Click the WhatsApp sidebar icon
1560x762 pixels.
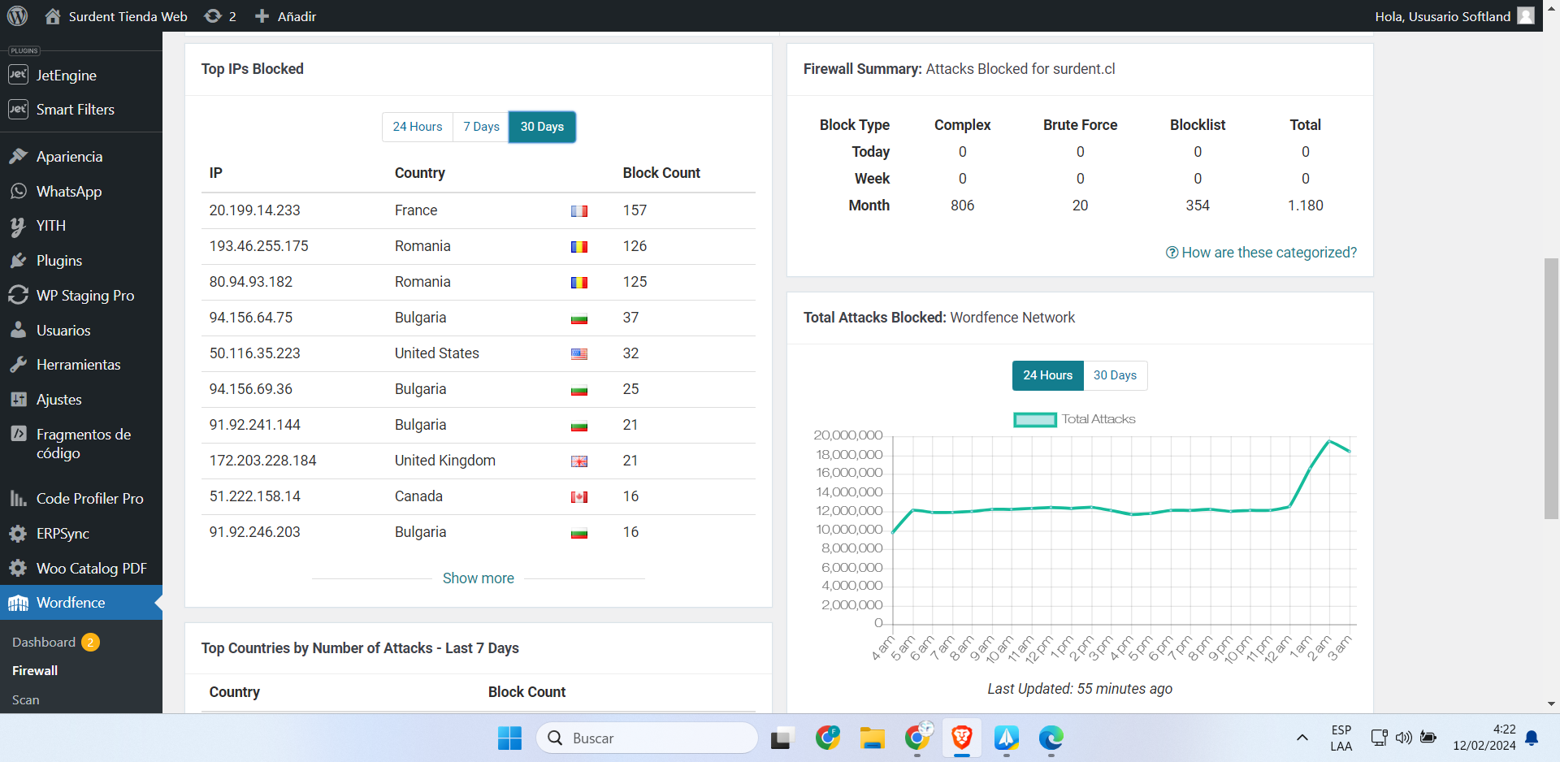(18, 191)
